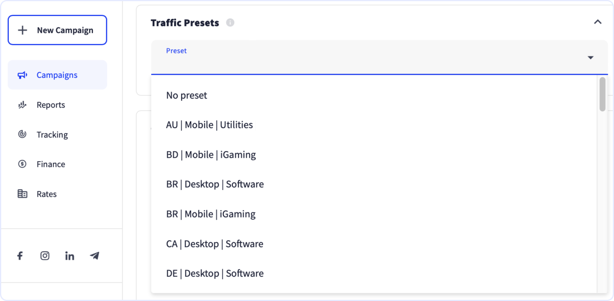Click the Finance dollar icon
This screenshot has width=614, height=301.
click(x=22, y=164)
